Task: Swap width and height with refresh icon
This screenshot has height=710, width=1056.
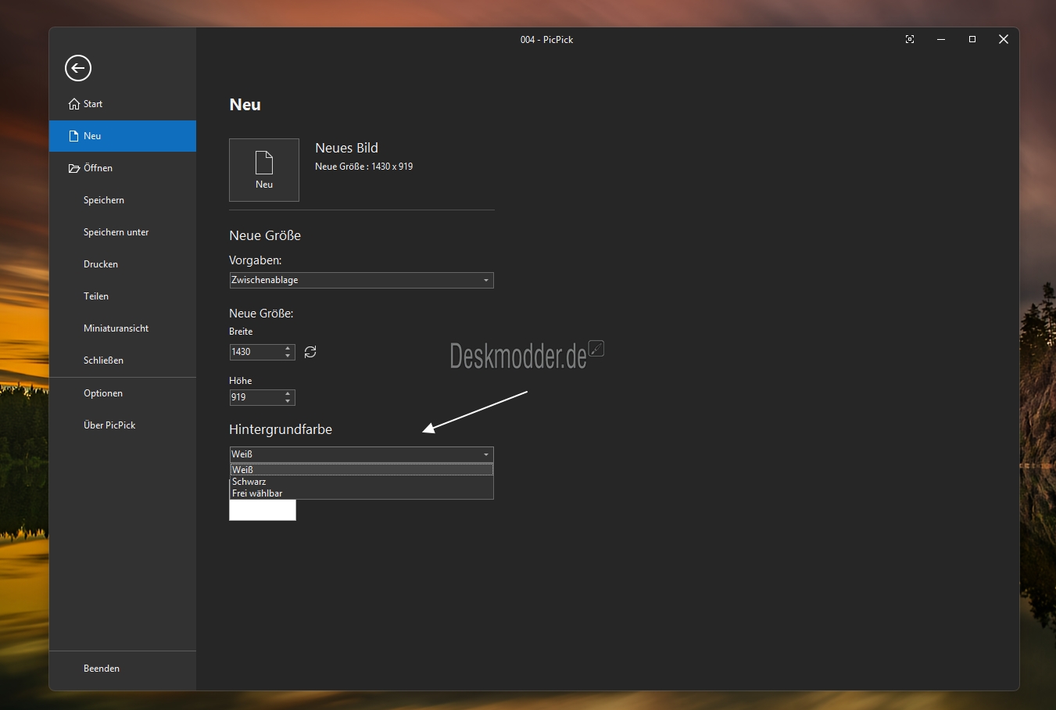Action: point(310,352)
